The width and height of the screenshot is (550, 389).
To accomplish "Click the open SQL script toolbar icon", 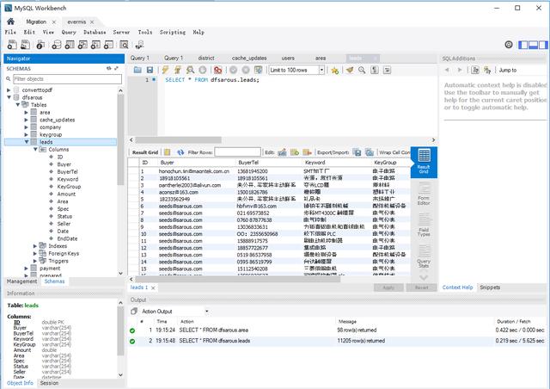I will (x=25, y=45).
